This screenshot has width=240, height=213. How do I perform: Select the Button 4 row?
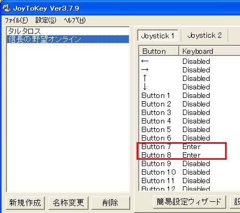click(x=189, y=121)
